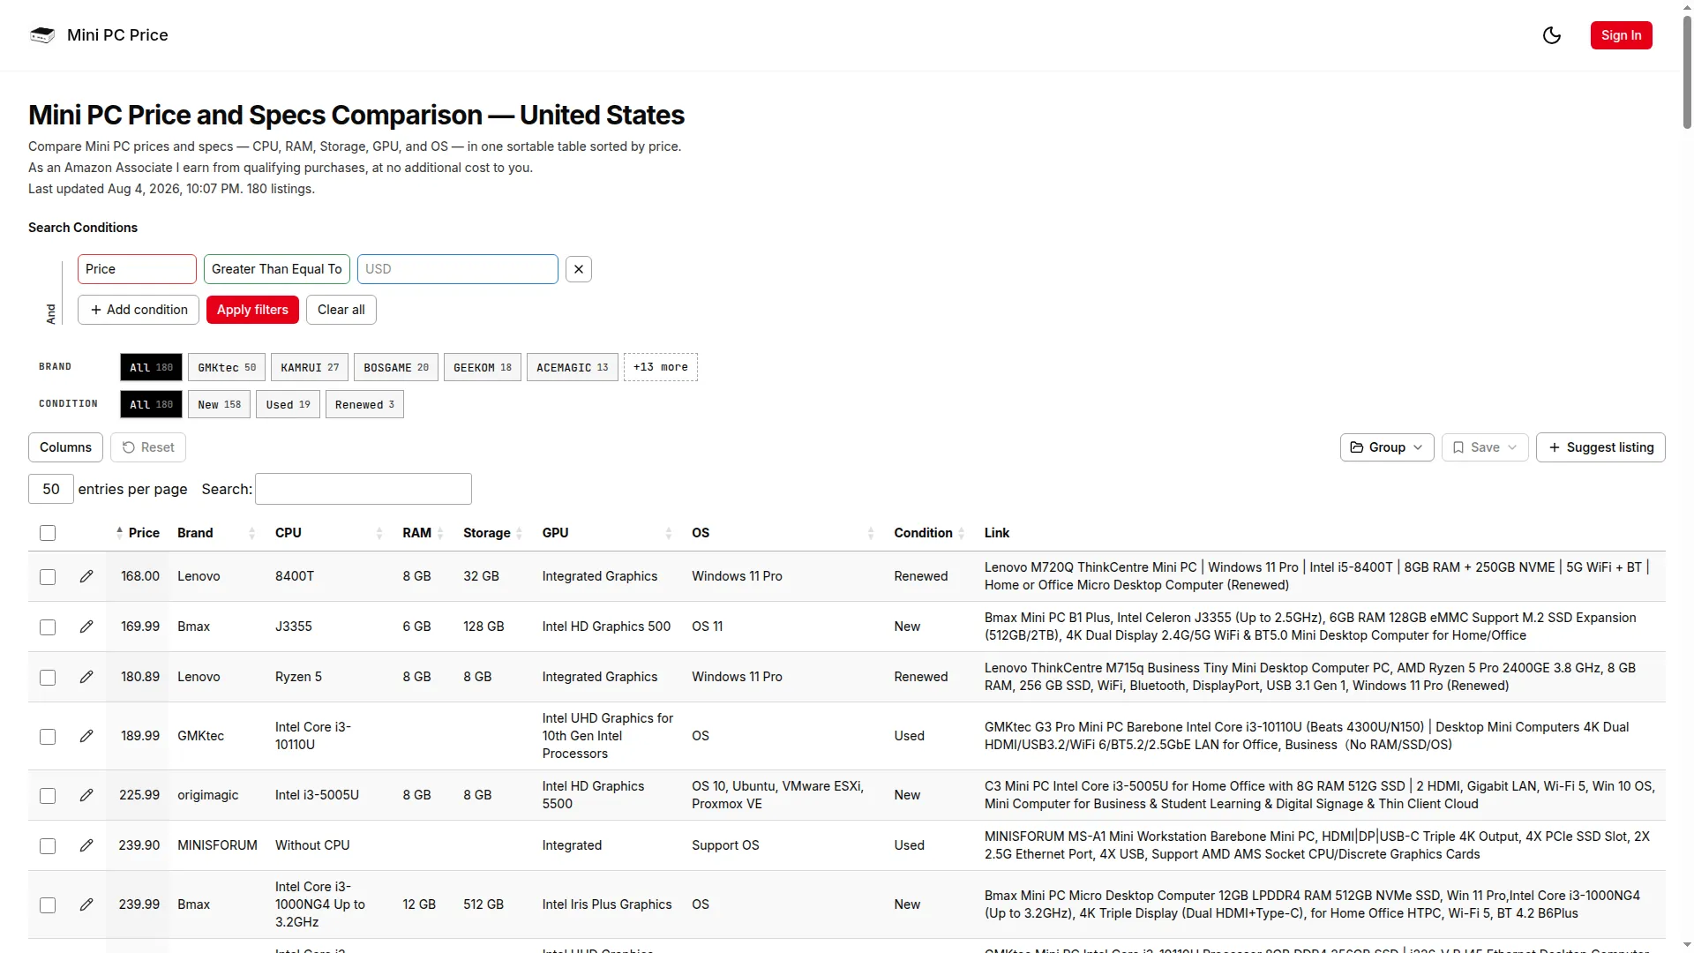Open the Bmax Mini PC B1 Plus listing link

coord(1310,627)
